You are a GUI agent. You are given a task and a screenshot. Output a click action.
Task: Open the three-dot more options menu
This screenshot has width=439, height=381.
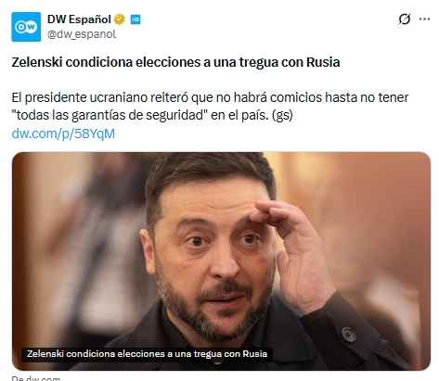point(424,19)
